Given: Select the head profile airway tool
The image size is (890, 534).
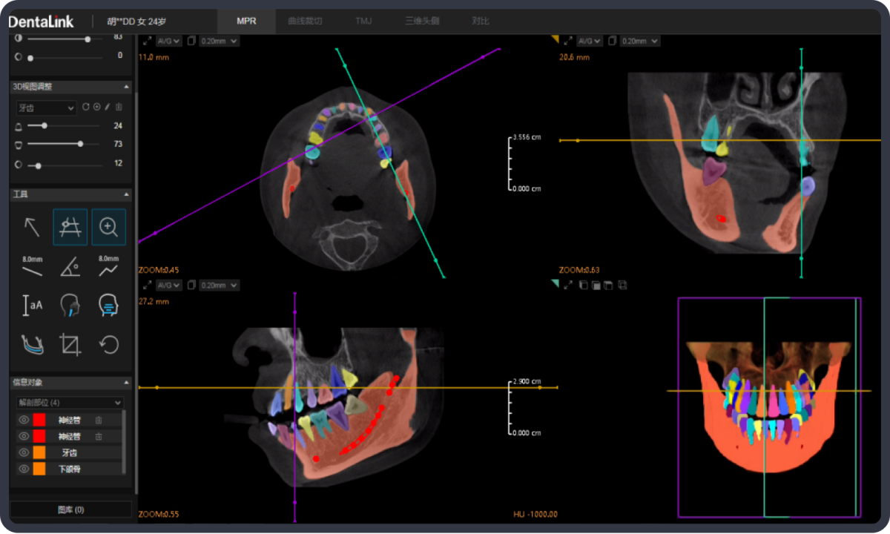Looking at the screenshot, I should click(70, 305).
